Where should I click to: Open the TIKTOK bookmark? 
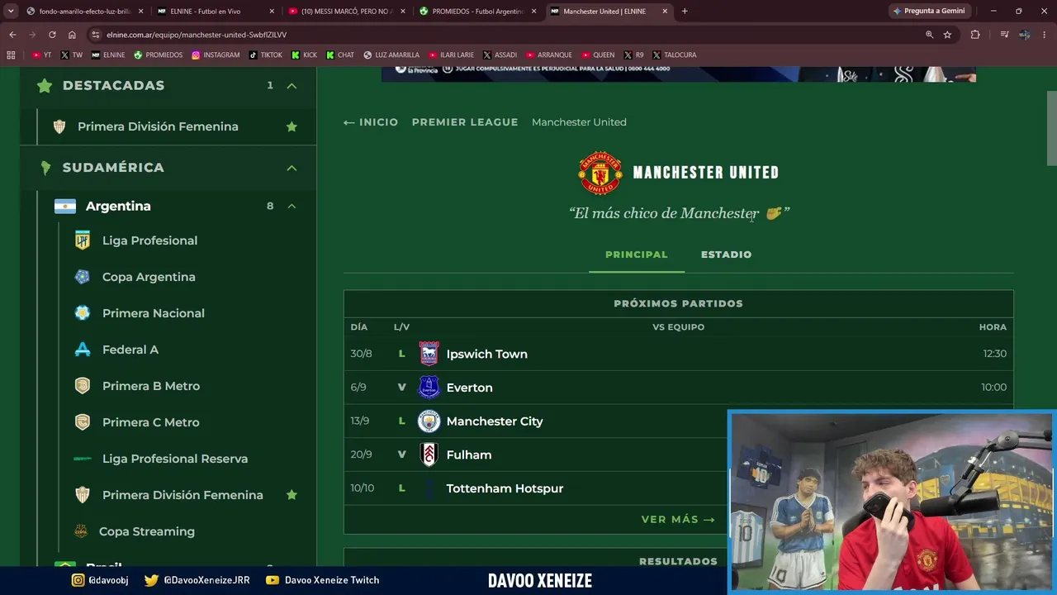266,55
